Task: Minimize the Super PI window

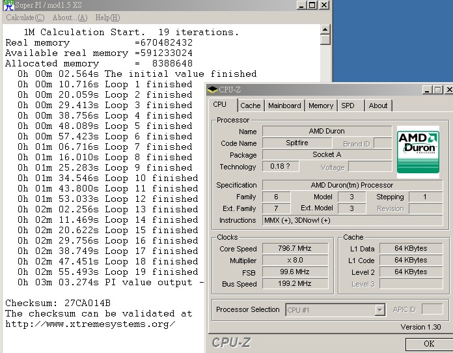Action: click(301, 5)
